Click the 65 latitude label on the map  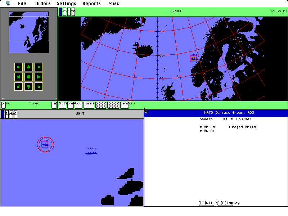[x=161, y=55]
